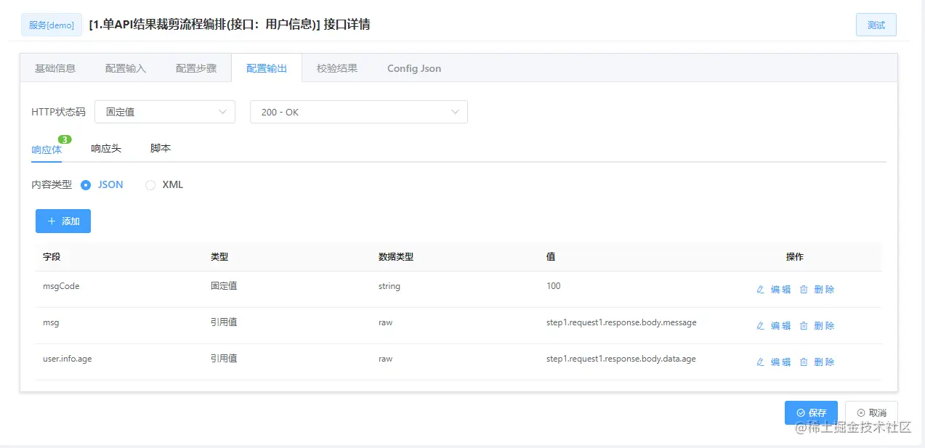
Task: Select the XML content type radio
Action: [150, 185]
